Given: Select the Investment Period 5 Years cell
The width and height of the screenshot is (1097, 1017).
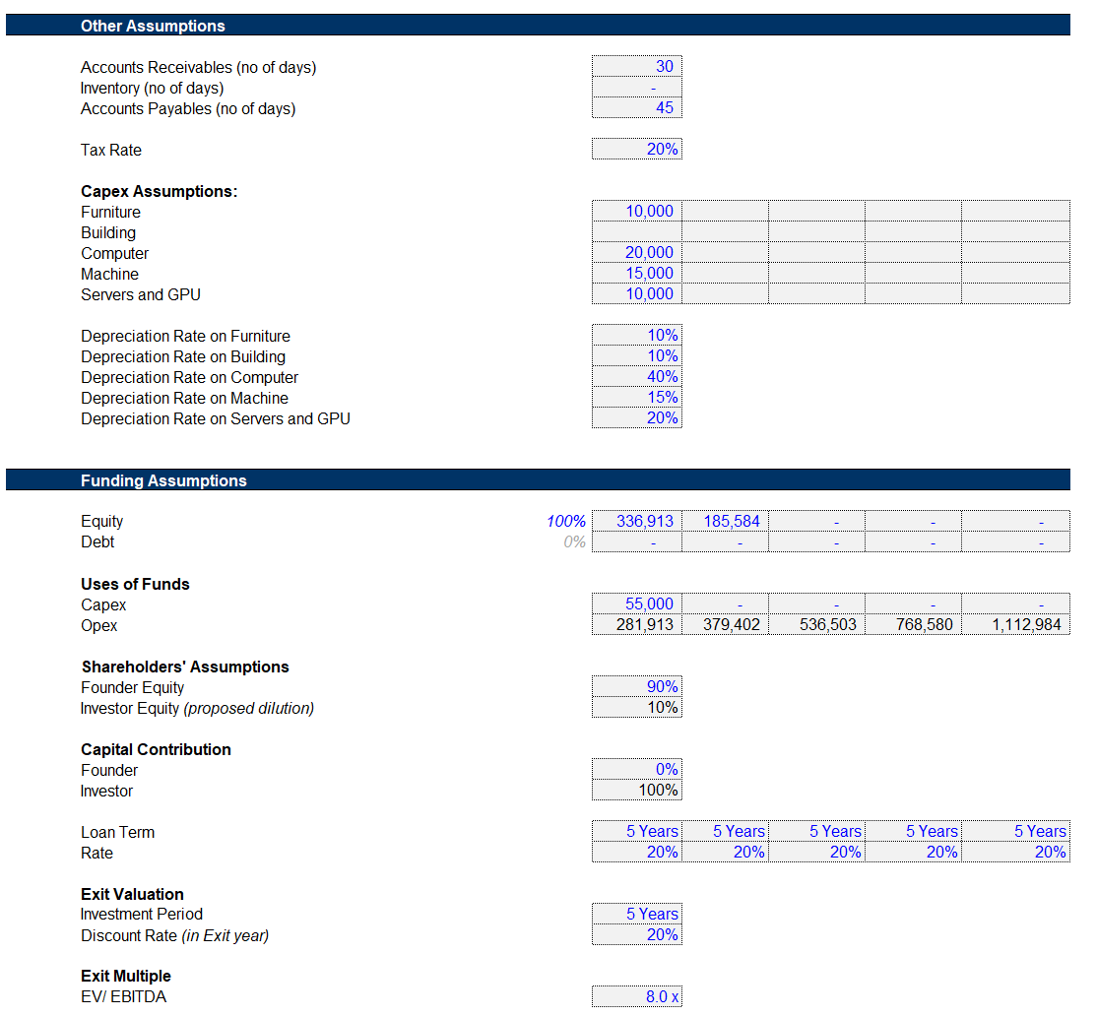Looking at the screenshot, I should tap(636, 915).
